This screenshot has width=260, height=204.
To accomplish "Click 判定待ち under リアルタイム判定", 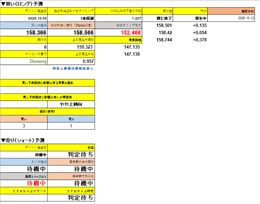I will tap(71, 198).
